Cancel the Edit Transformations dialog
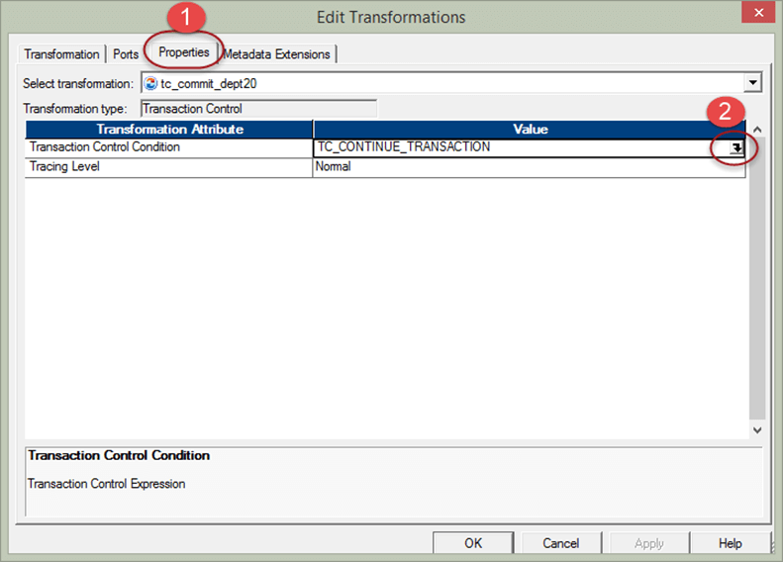This screenshot has height=562, width=783. coord(560,543)
